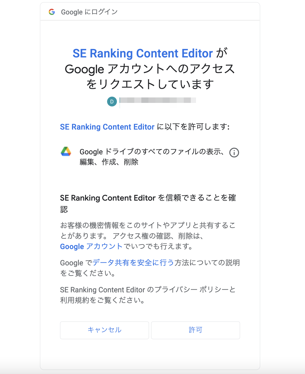Open the SE Ranking Content Editor title link
Viewport: 305px width, 374px height.
pos(143,53)
